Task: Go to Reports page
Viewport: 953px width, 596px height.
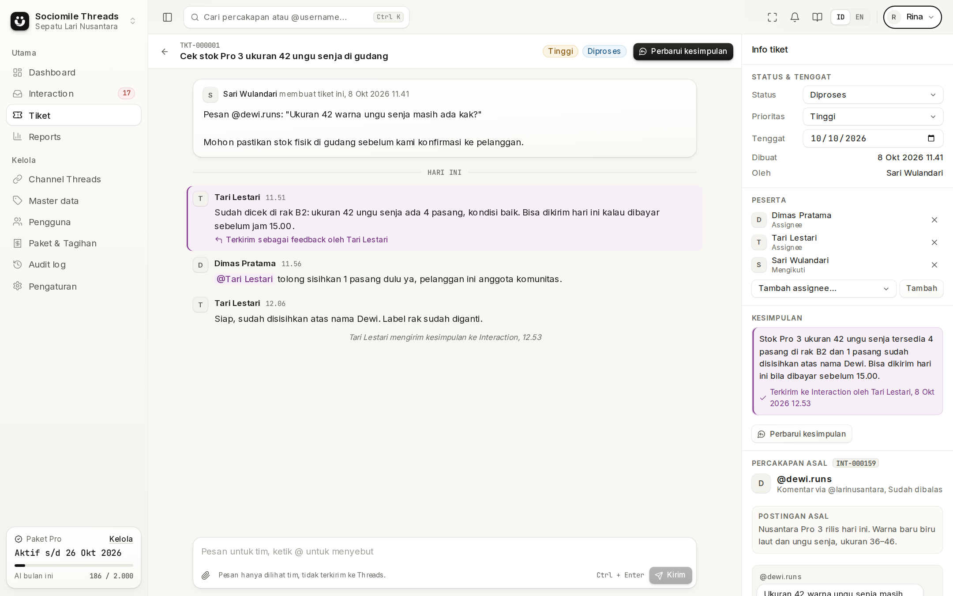Action: click(74, 137)
